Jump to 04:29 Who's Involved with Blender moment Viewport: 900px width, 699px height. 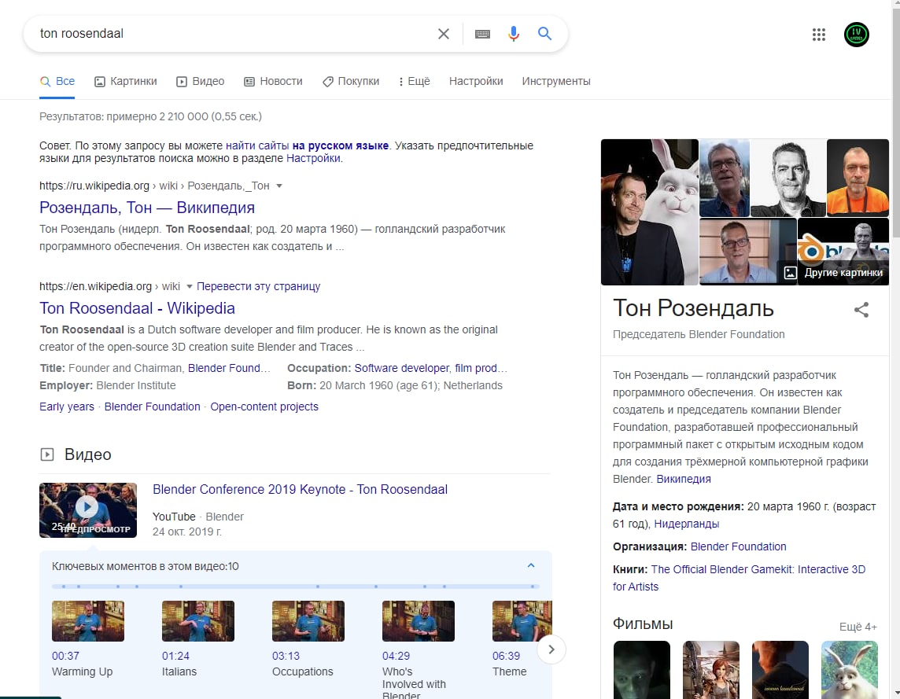point(419,649)
